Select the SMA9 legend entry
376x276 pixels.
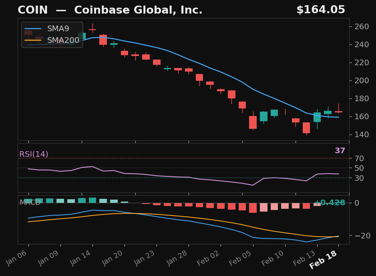47,28
